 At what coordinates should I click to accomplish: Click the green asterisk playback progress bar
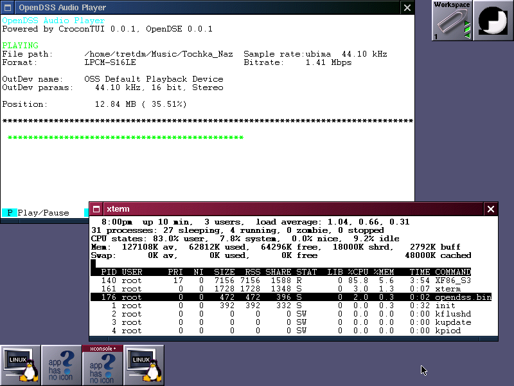coord(125,138)
